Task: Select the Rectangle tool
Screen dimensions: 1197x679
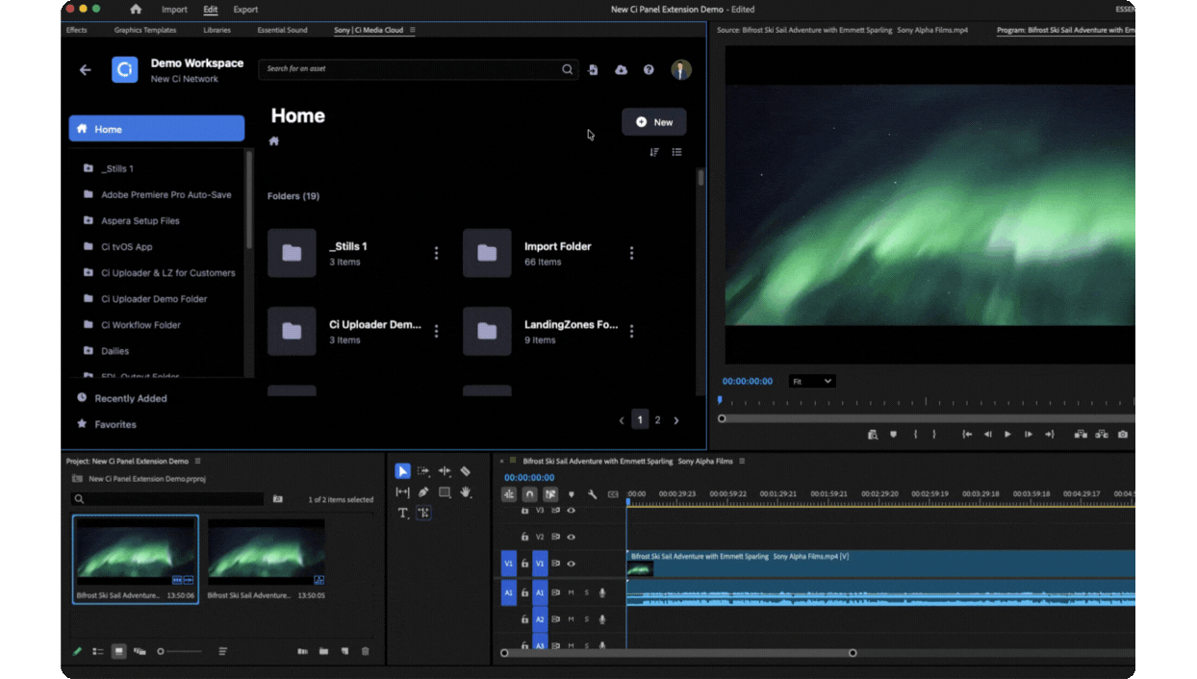Action: [x=445, y=492]
